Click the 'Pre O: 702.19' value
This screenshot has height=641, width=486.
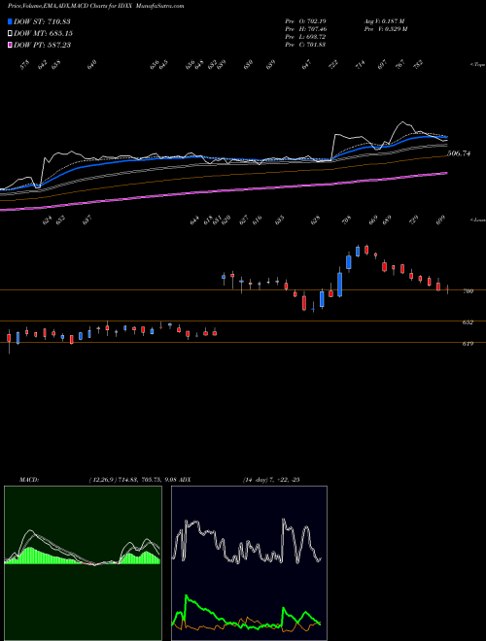pos(305,20)
